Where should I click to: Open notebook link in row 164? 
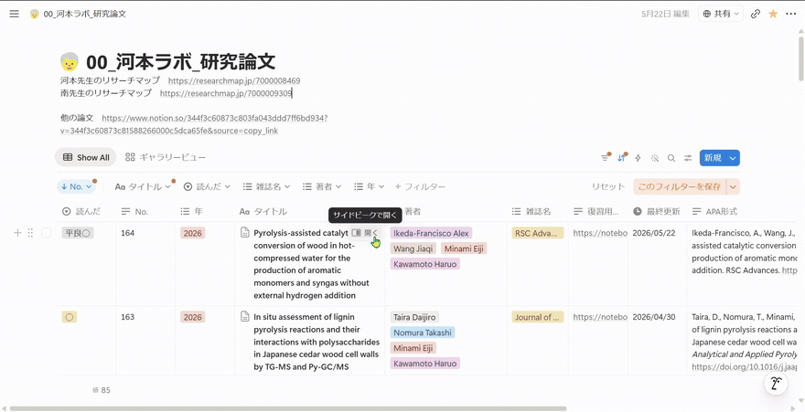(600, 233)
